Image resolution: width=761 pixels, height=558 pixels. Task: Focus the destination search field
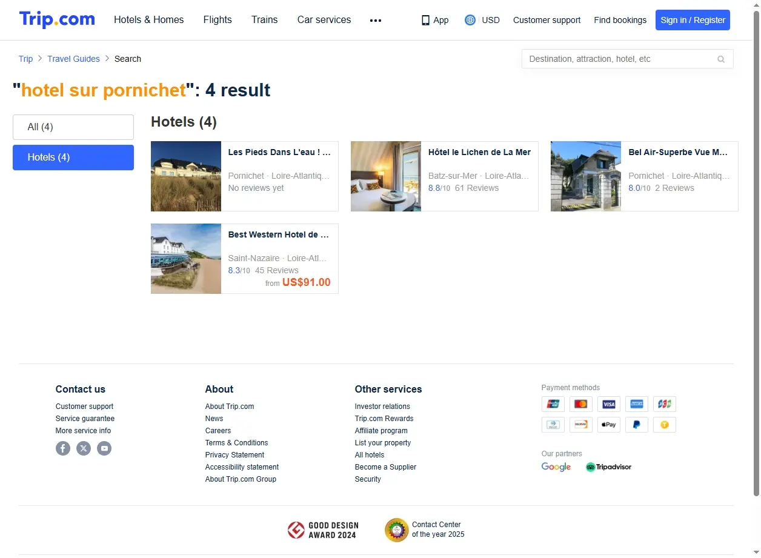[627, 59]
